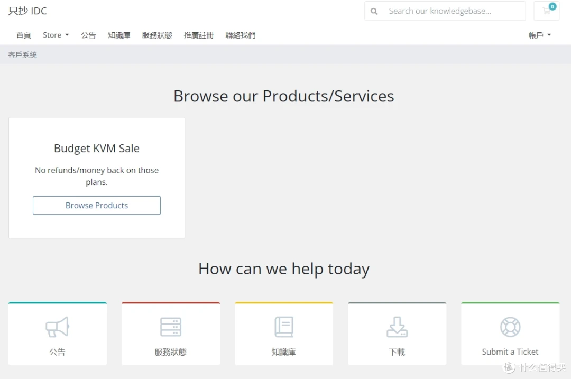Expand the 帳戶 account dropdown

(540, 35)
